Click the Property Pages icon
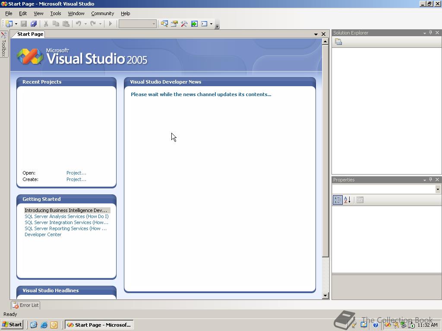 [x=360, y=200]
